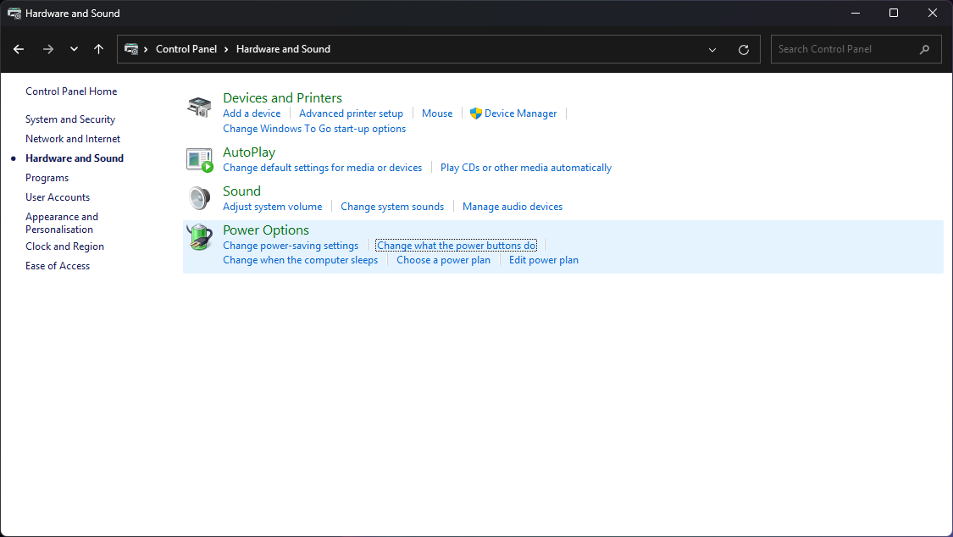Open Device Manager with its shield icon
Image resolution: width=953 pixels, height=537 pixels.
[x=478, y=113]
